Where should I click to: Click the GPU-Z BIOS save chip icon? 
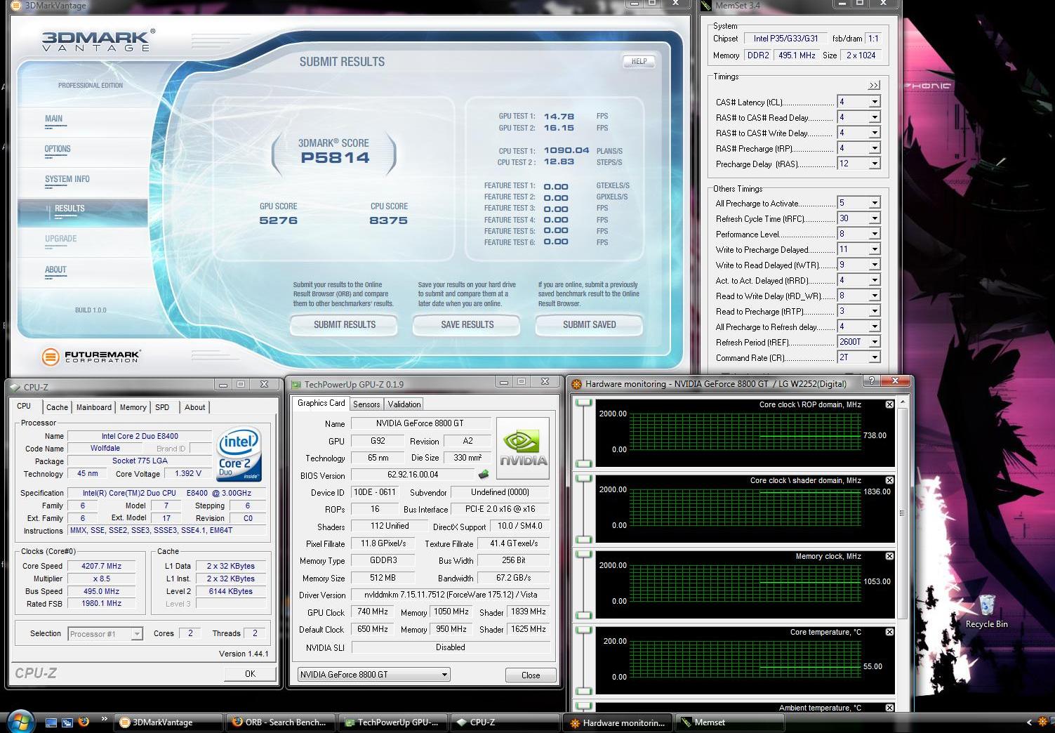[x=484, y=475]
